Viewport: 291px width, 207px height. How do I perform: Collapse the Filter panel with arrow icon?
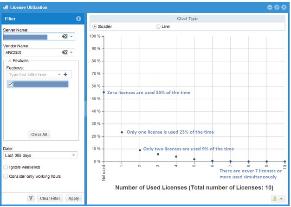coord(78,19)
